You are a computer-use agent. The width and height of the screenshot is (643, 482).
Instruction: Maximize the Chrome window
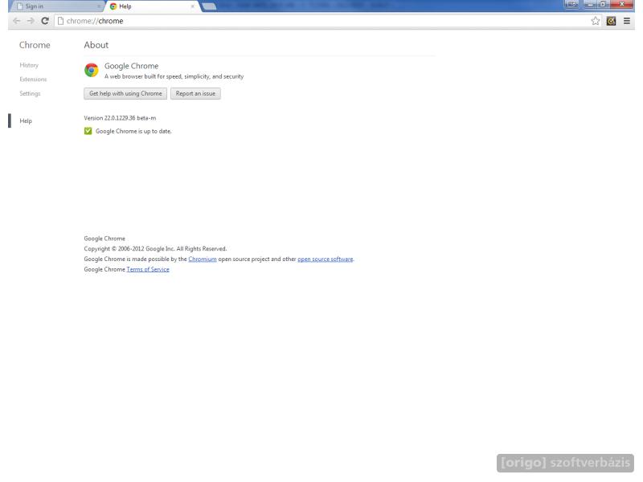(603, 4)
